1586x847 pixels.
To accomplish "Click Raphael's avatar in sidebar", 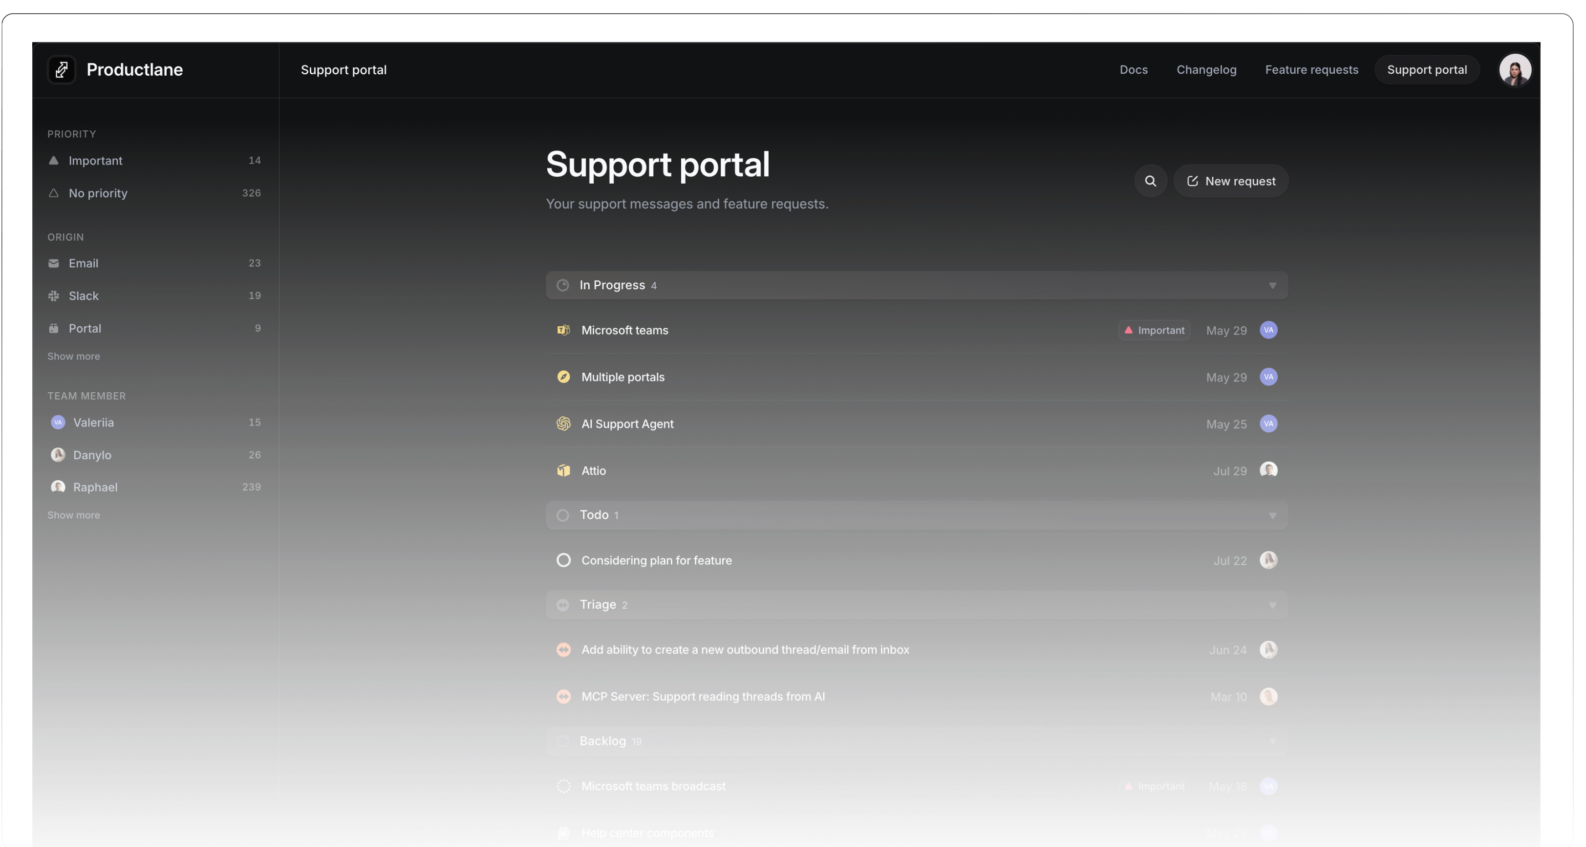I will coord(58,487).
